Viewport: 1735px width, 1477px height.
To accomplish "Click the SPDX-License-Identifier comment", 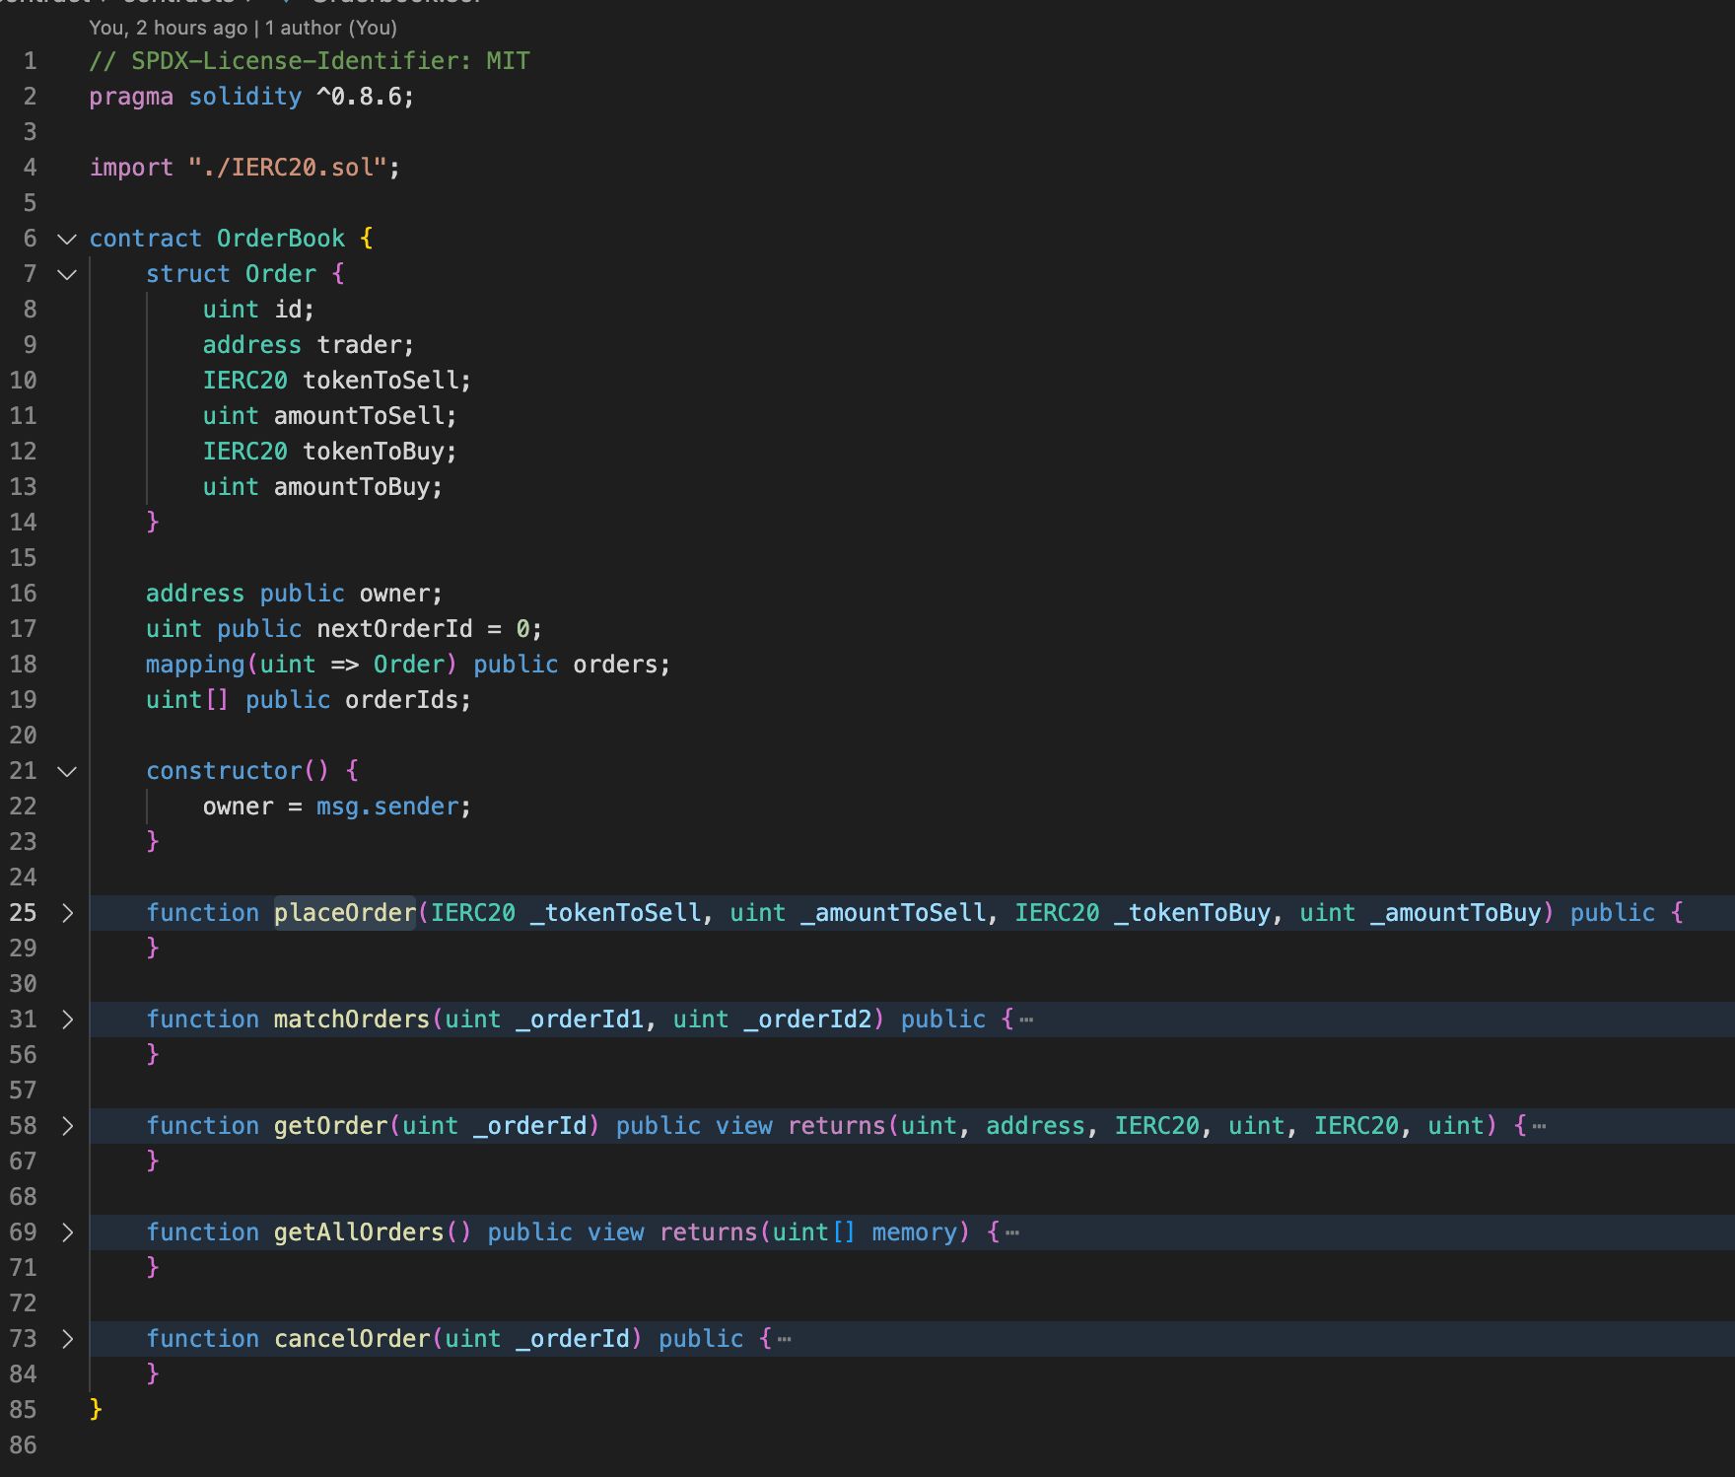I will (x=310, y=61).
